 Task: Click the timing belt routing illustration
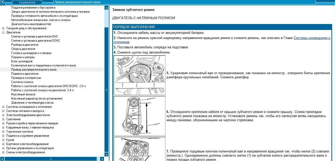(139, 116)
